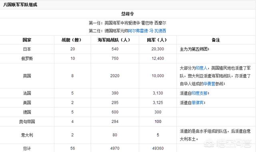256x152 pixels.
Task: Open the 印度支那 link
Action: point(200,93)
